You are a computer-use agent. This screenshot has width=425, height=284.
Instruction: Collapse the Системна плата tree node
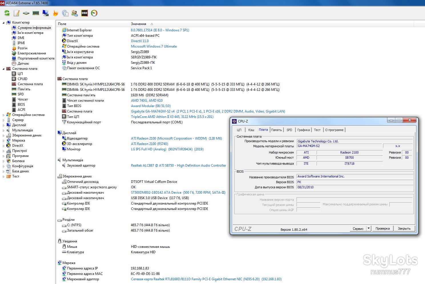[3, 69]
